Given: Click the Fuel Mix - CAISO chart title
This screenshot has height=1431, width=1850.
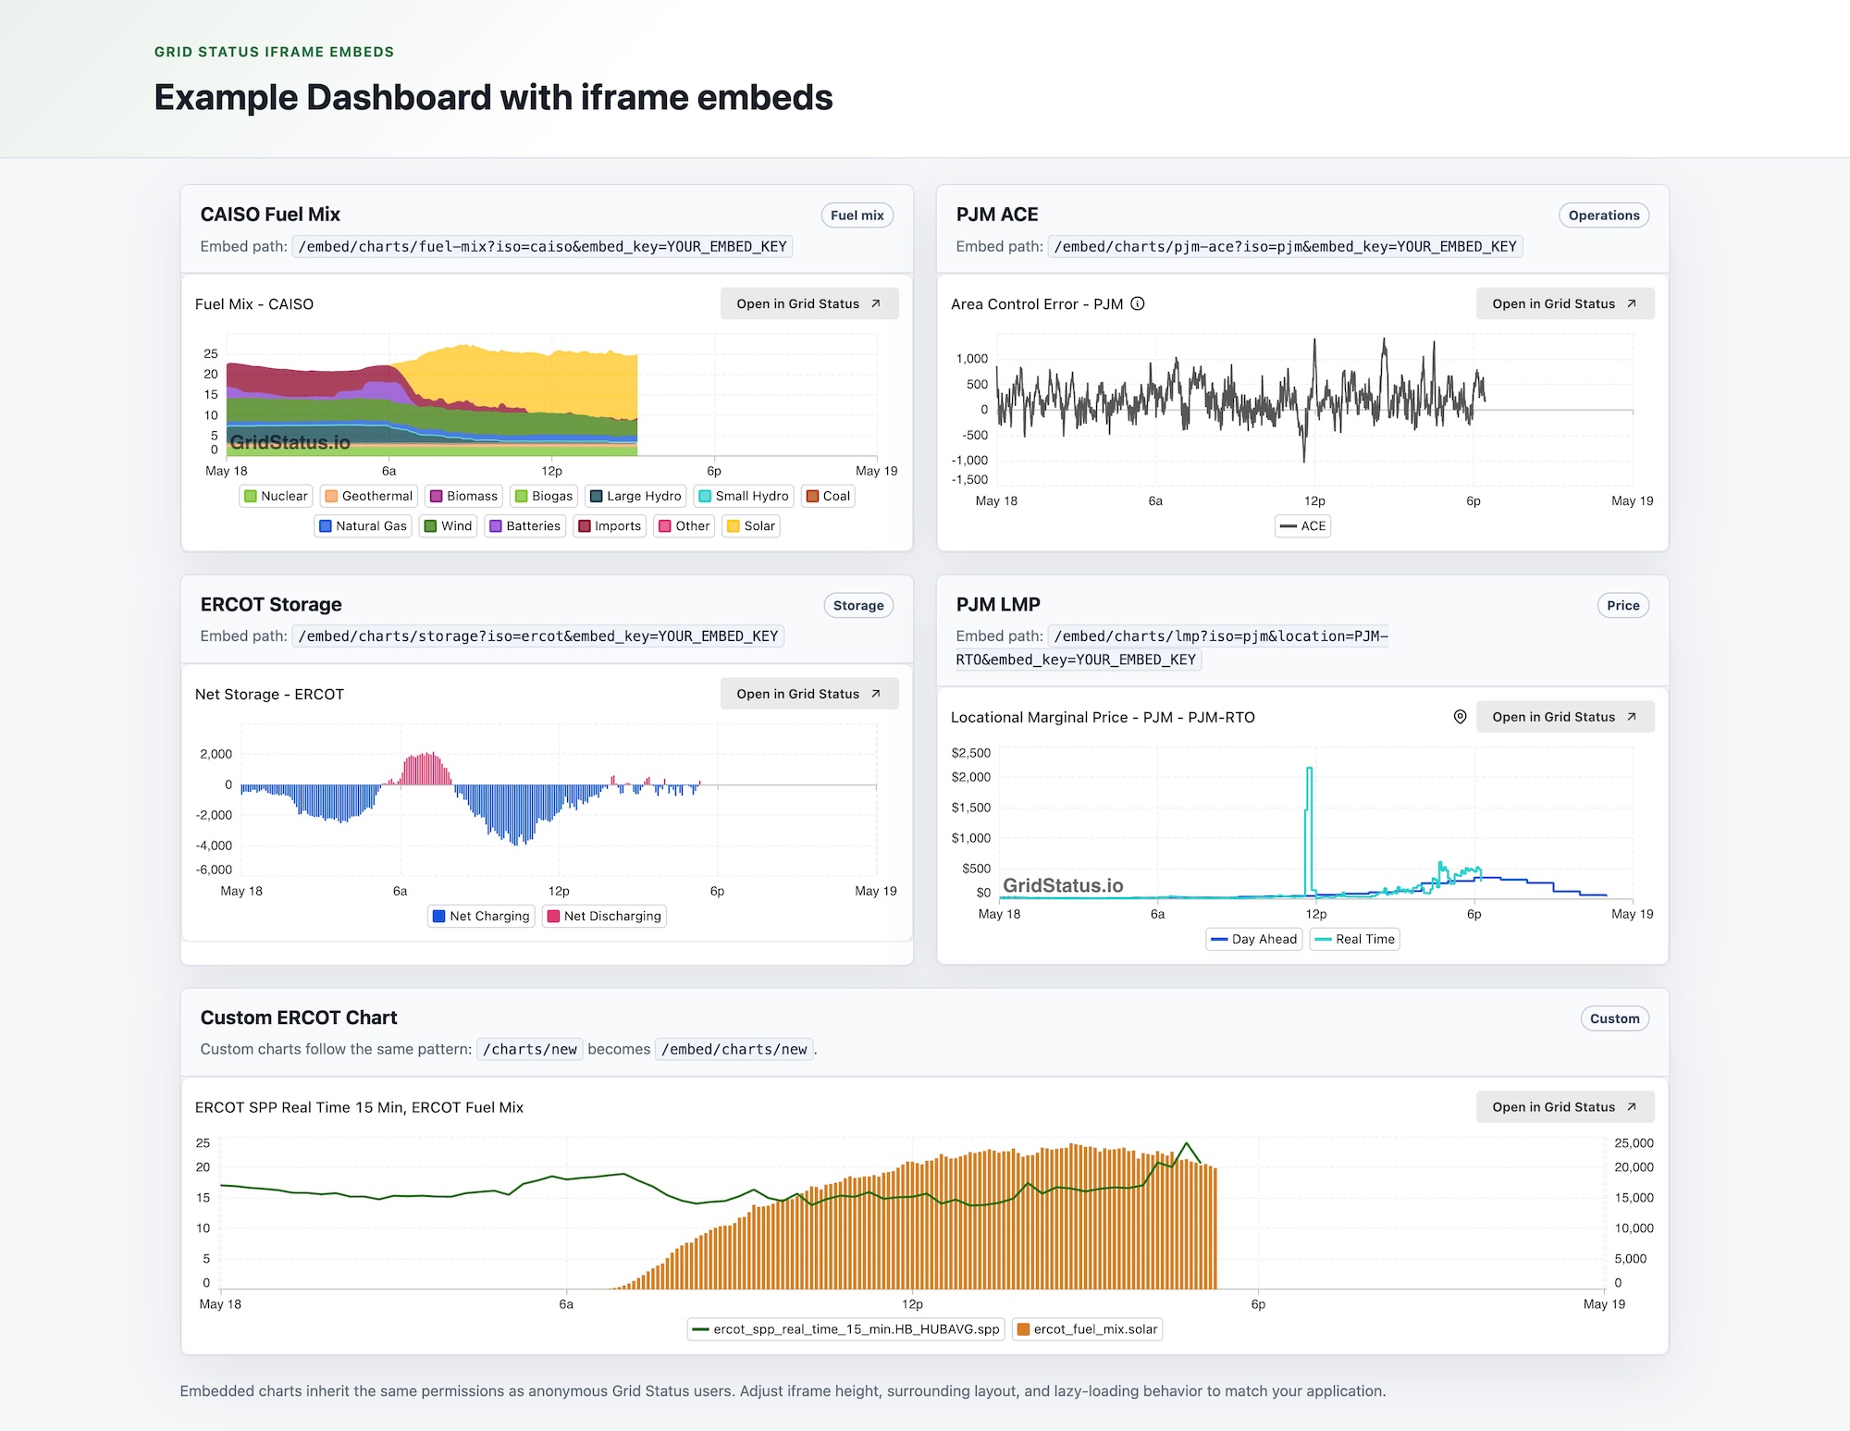Looking at the screenshot, I should coord(254,304).
